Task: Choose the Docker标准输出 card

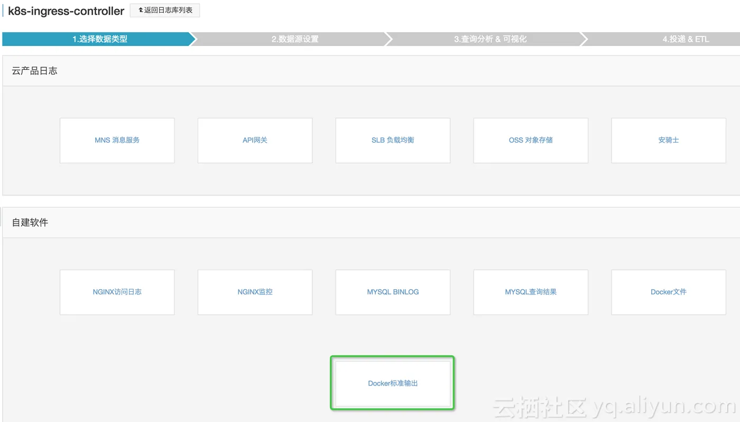Action: (x=393, y=383)
